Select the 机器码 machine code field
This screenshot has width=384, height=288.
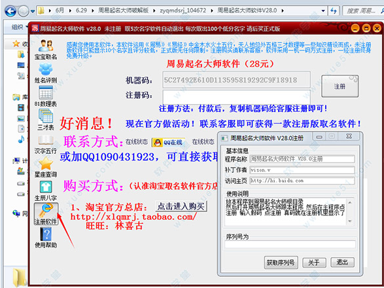[x=236, y=80]
